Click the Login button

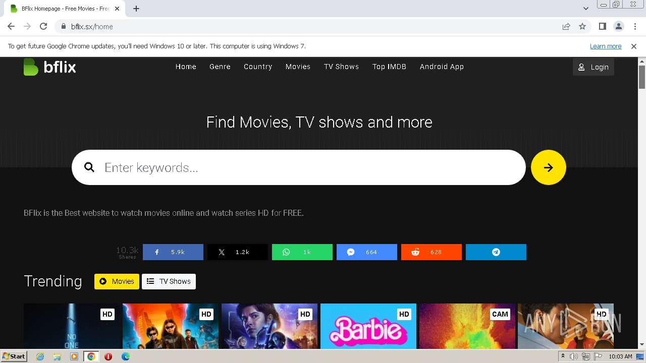pos(593,67)
